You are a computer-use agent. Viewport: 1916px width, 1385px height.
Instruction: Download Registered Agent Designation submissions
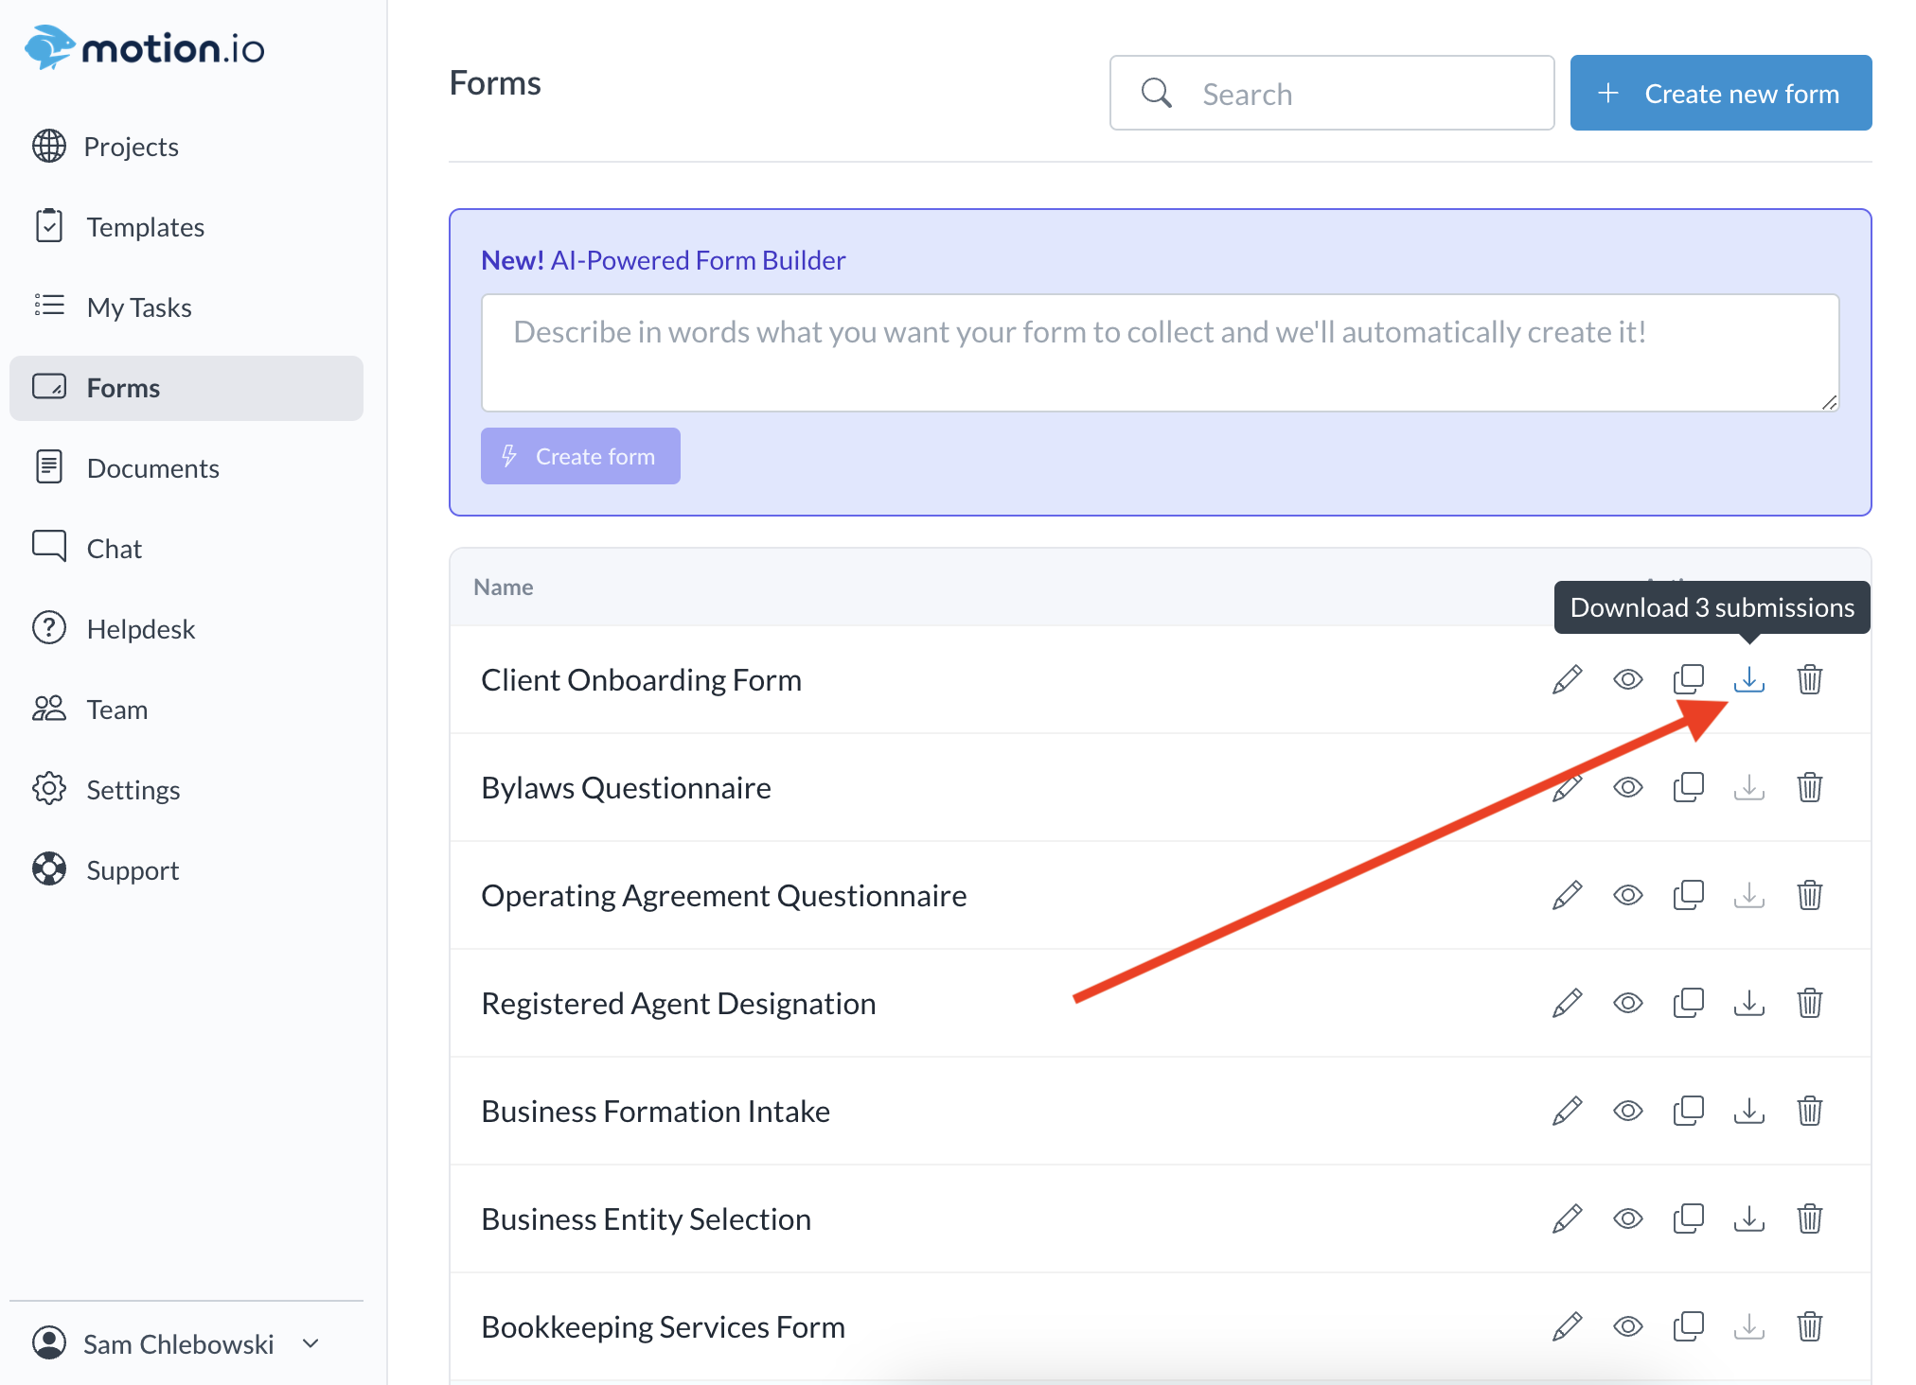coord(1748,1003)
